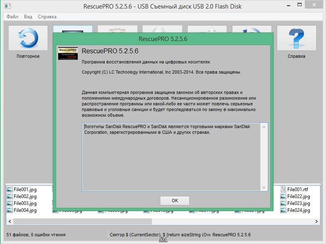Click OK to close the About dialog
The height and width of the screenshot is (244, 326).
click(x=175, y=200)
